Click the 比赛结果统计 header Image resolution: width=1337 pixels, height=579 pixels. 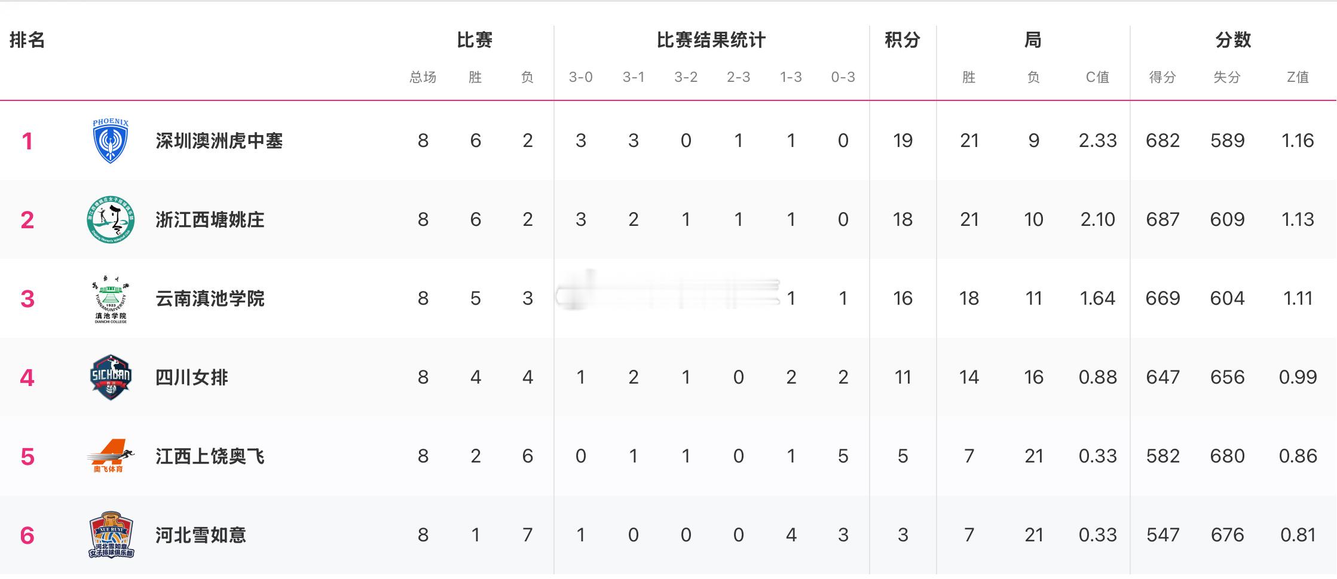(x=711, y=40)
